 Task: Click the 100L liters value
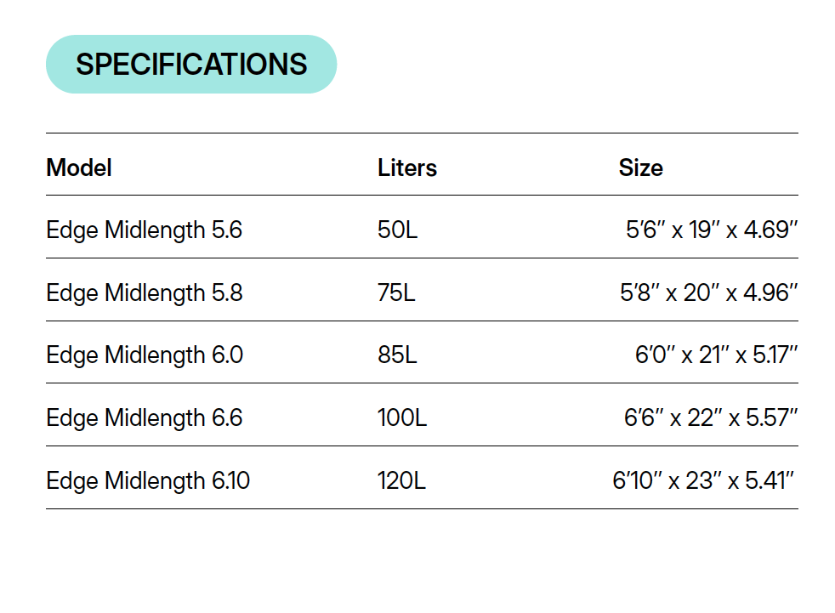click(402, 417)
